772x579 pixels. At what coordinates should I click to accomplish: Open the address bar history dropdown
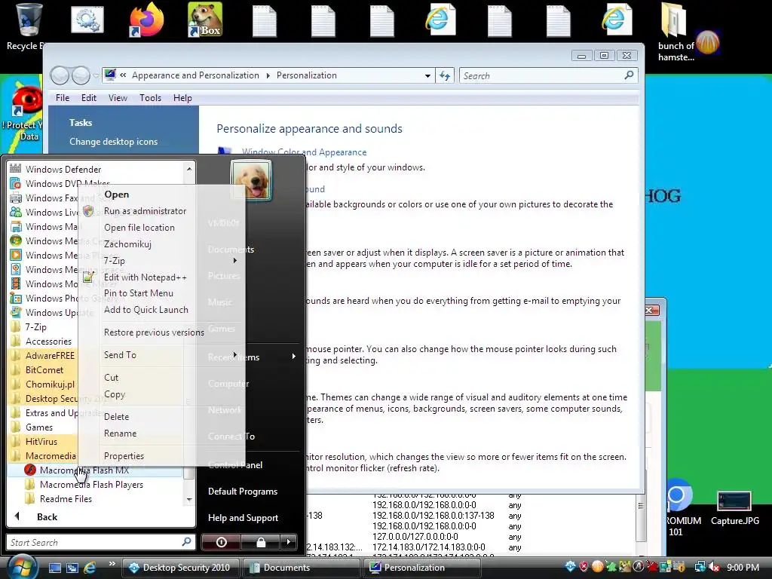point(427,76)
